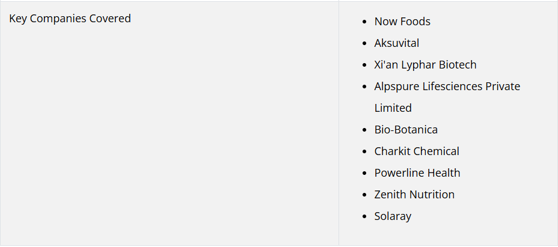Image resolution: width=558 pixels, height=247 pixels.
Task: Click the bullet before Xi'an Lyphar Biotech
Action: [x=364, y=65]
